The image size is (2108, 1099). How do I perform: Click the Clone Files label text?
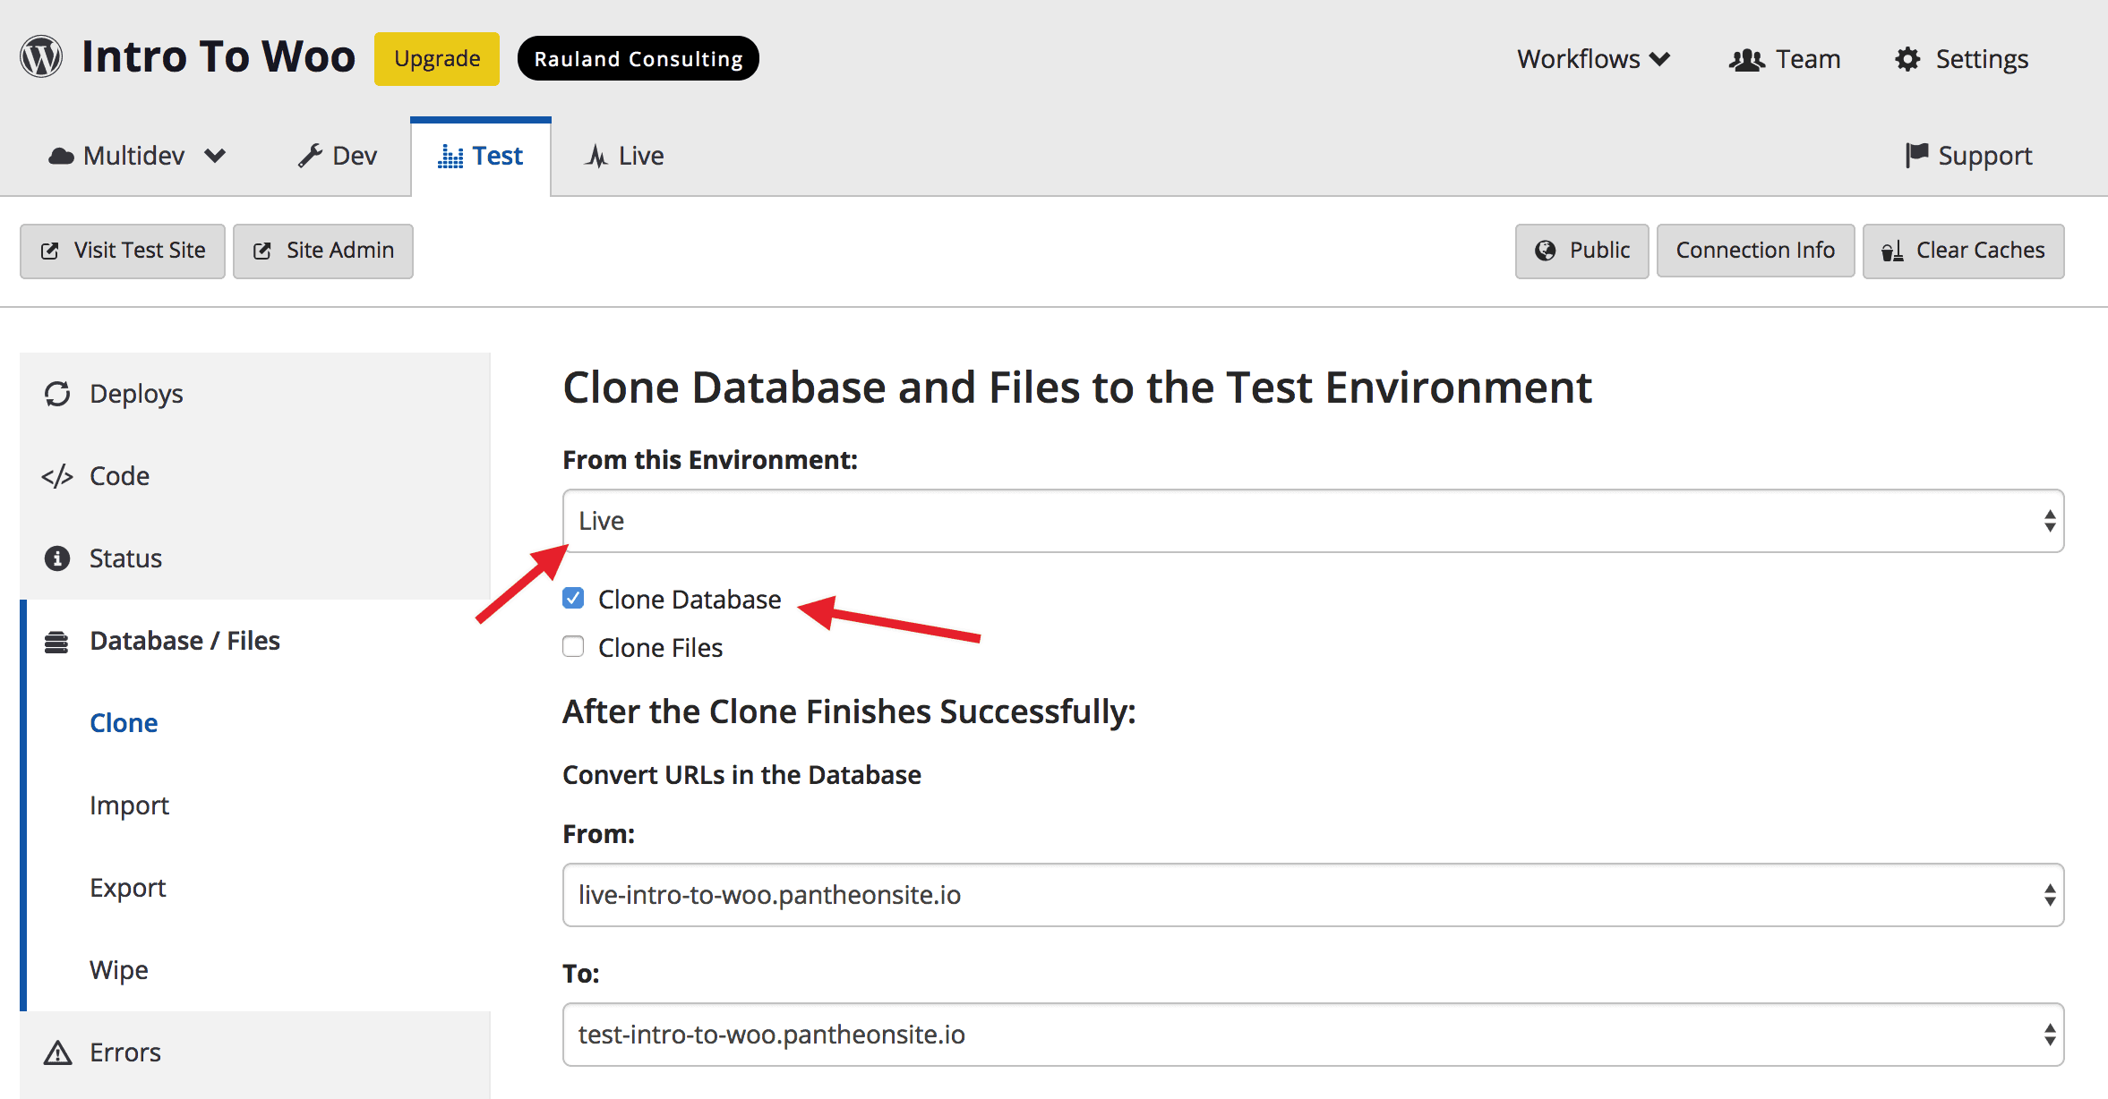pos(661,648)
